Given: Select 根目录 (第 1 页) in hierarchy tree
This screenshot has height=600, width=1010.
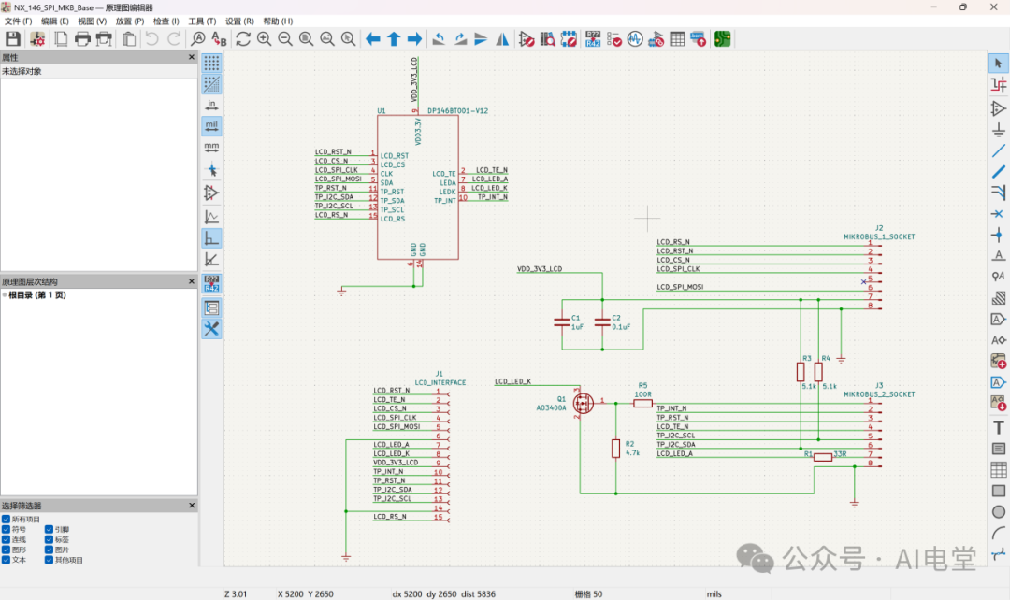Looking at the screenshot, I should pos(37,295).
